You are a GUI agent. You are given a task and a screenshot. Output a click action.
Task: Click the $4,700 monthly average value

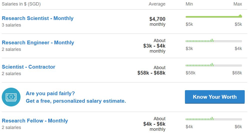click(157, 19)
